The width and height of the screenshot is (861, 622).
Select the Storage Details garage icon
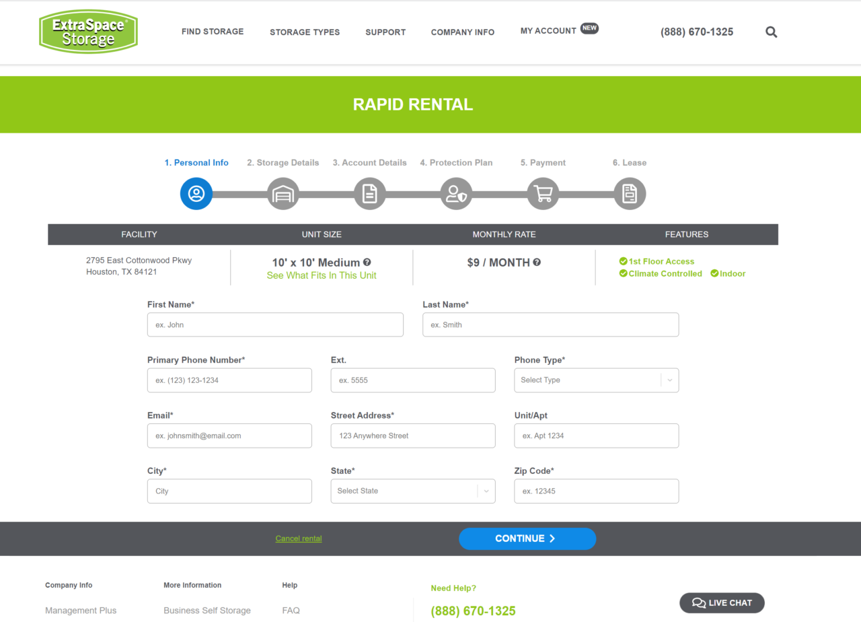[283, 193]
